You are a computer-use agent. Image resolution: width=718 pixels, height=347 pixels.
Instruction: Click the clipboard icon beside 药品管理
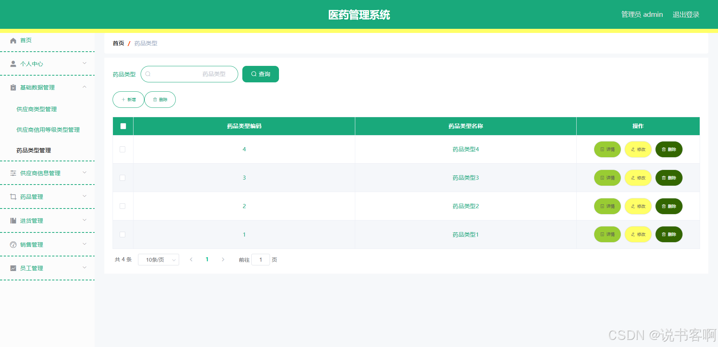[13, 197]
